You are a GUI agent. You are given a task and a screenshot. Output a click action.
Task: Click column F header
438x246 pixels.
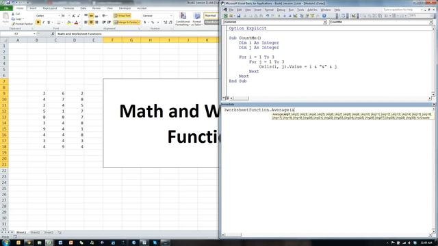pos(112,40)
